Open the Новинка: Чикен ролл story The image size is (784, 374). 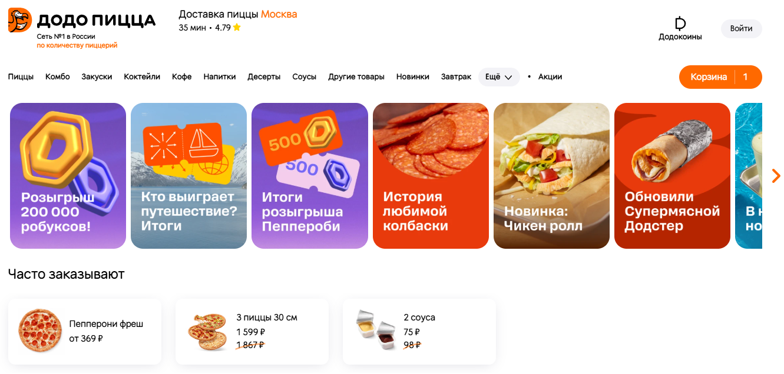pos(551,176)
